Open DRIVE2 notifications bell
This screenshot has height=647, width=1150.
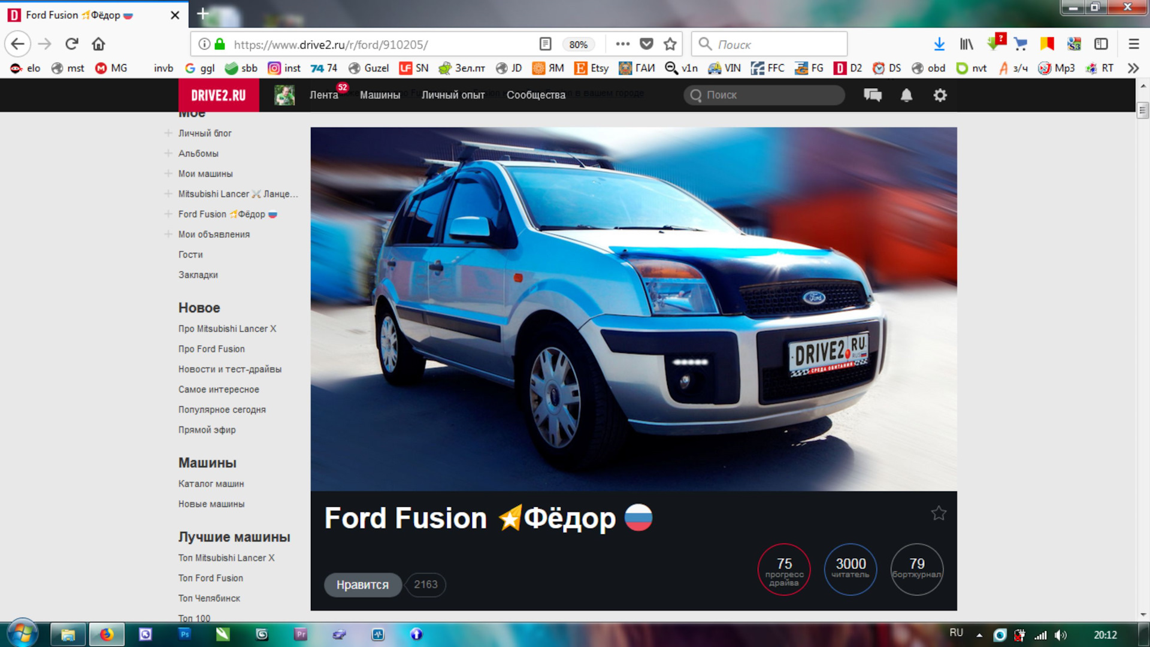906,95
